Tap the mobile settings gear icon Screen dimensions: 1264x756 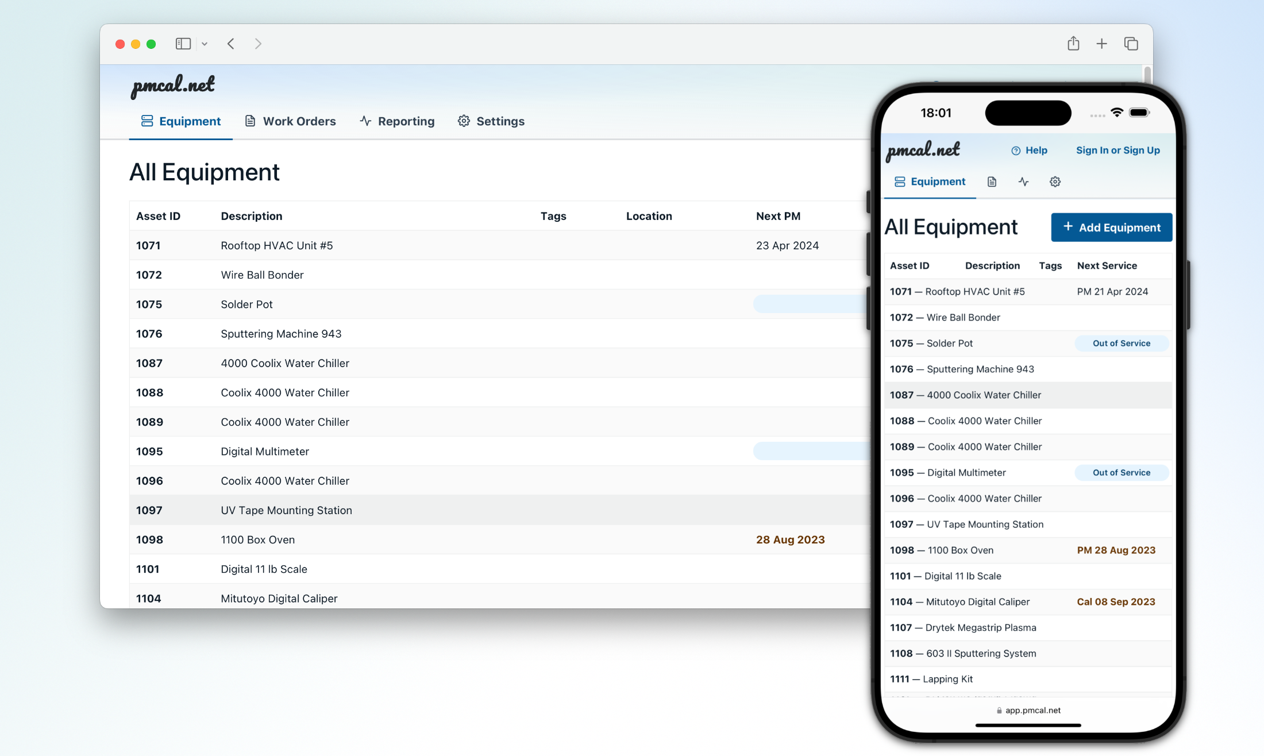coord(1055,182)
